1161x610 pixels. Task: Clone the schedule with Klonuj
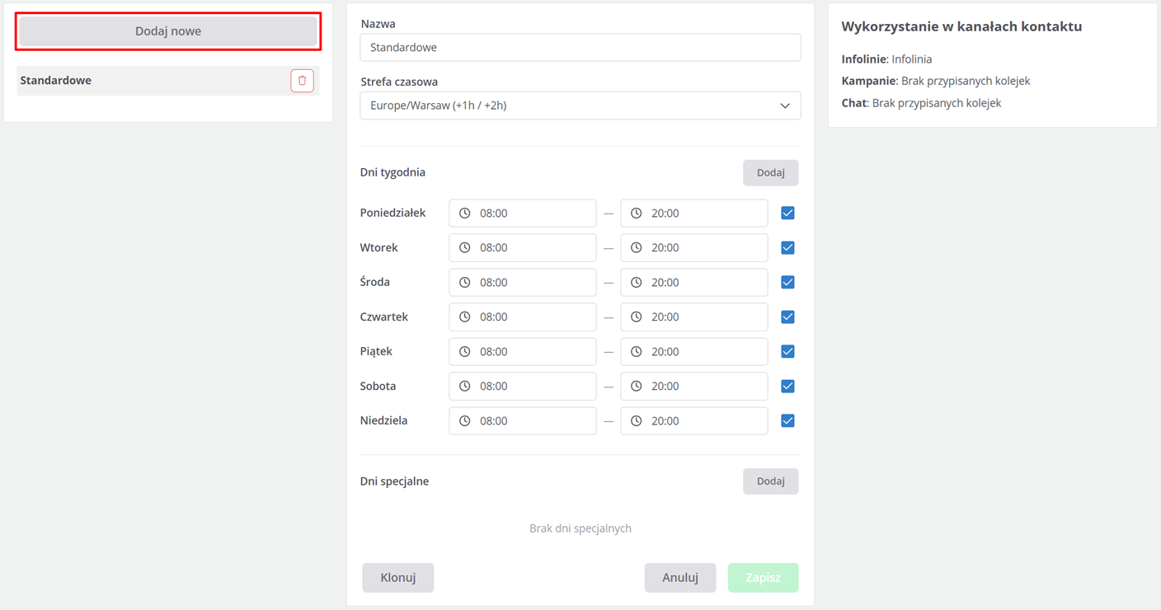click(397, 578)
